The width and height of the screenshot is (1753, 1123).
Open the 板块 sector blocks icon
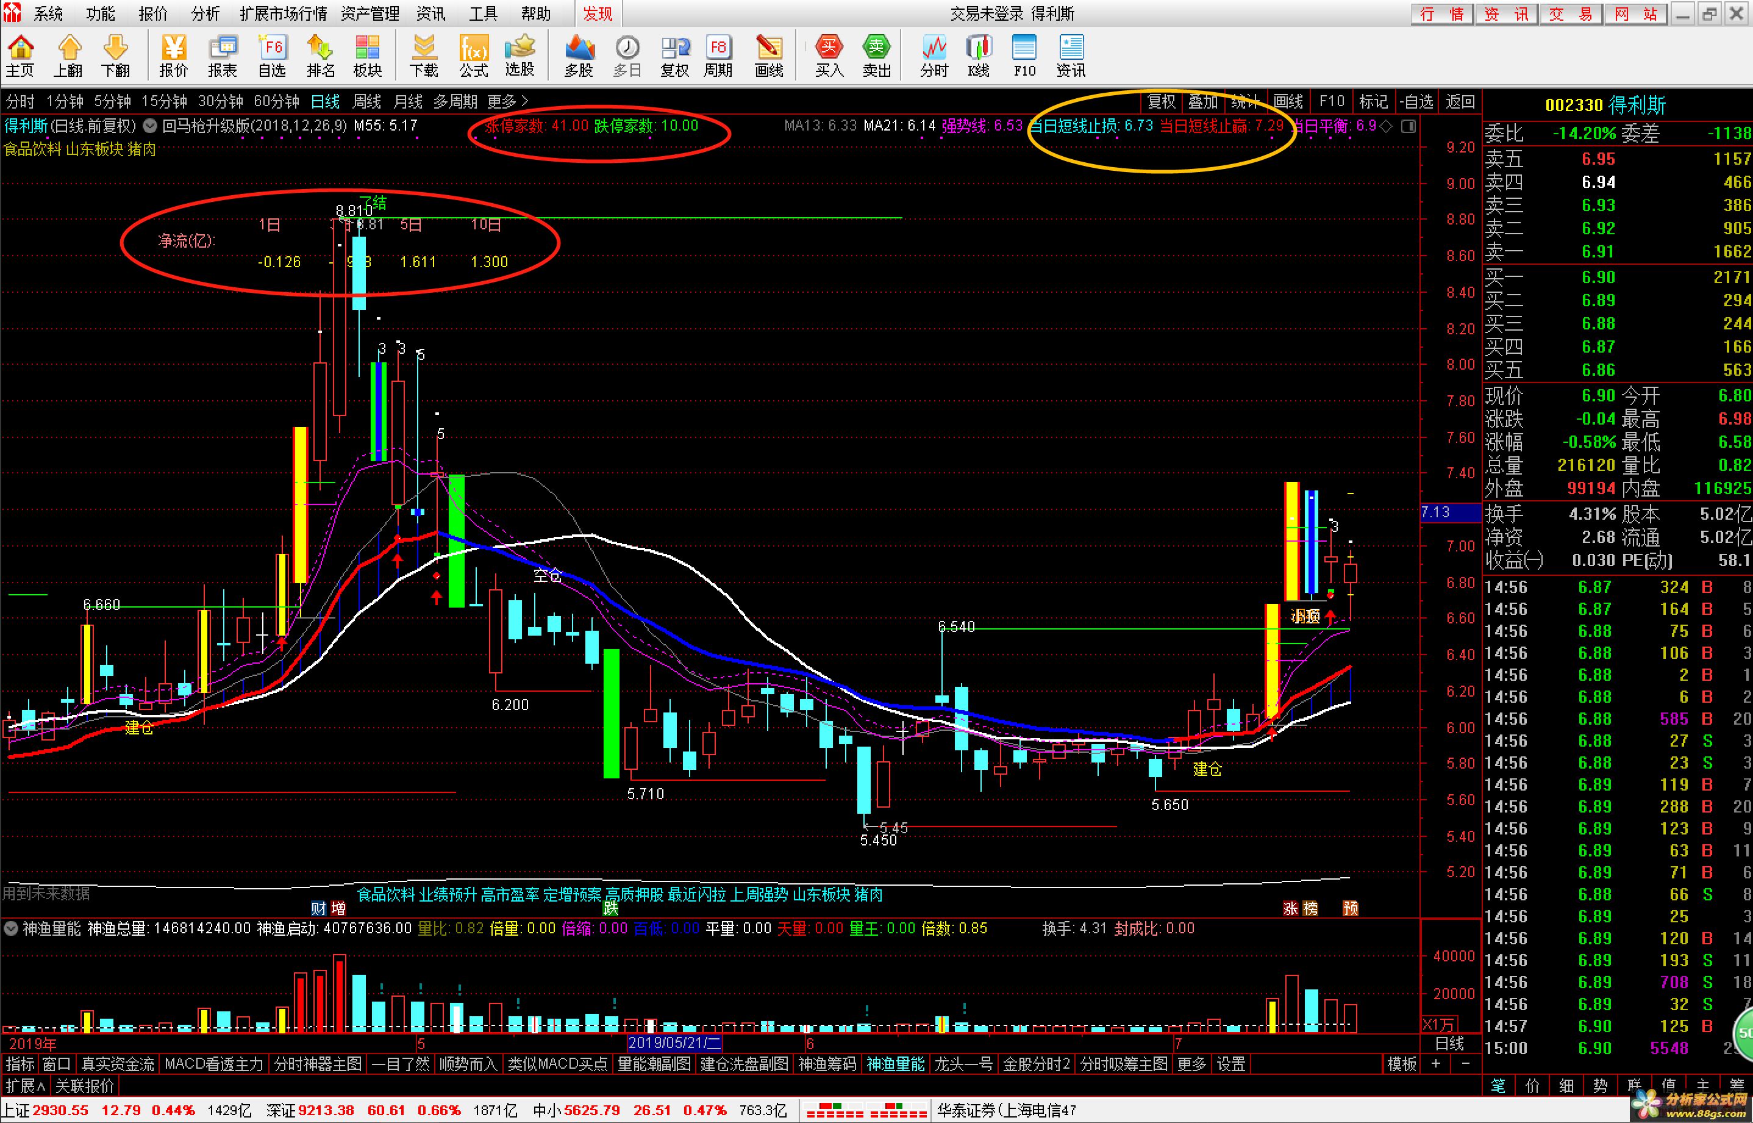pyautogui.click(x=367, y=56)
